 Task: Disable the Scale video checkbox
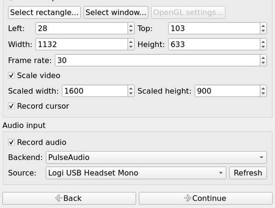(11, 76)
